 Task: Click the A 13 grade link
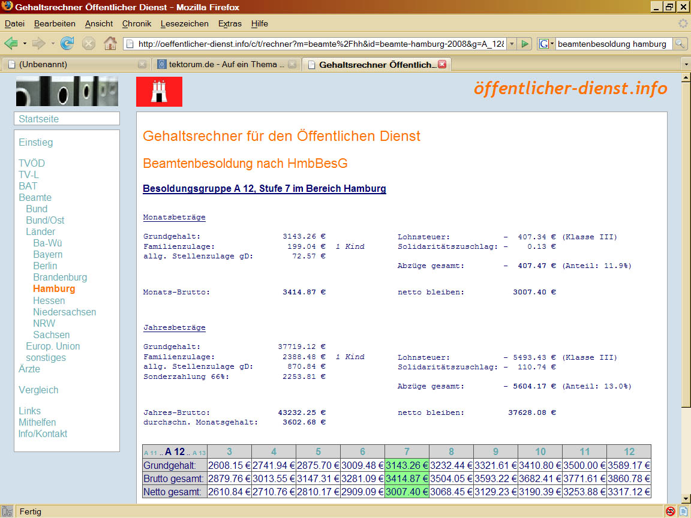click(x=199, y=453)
